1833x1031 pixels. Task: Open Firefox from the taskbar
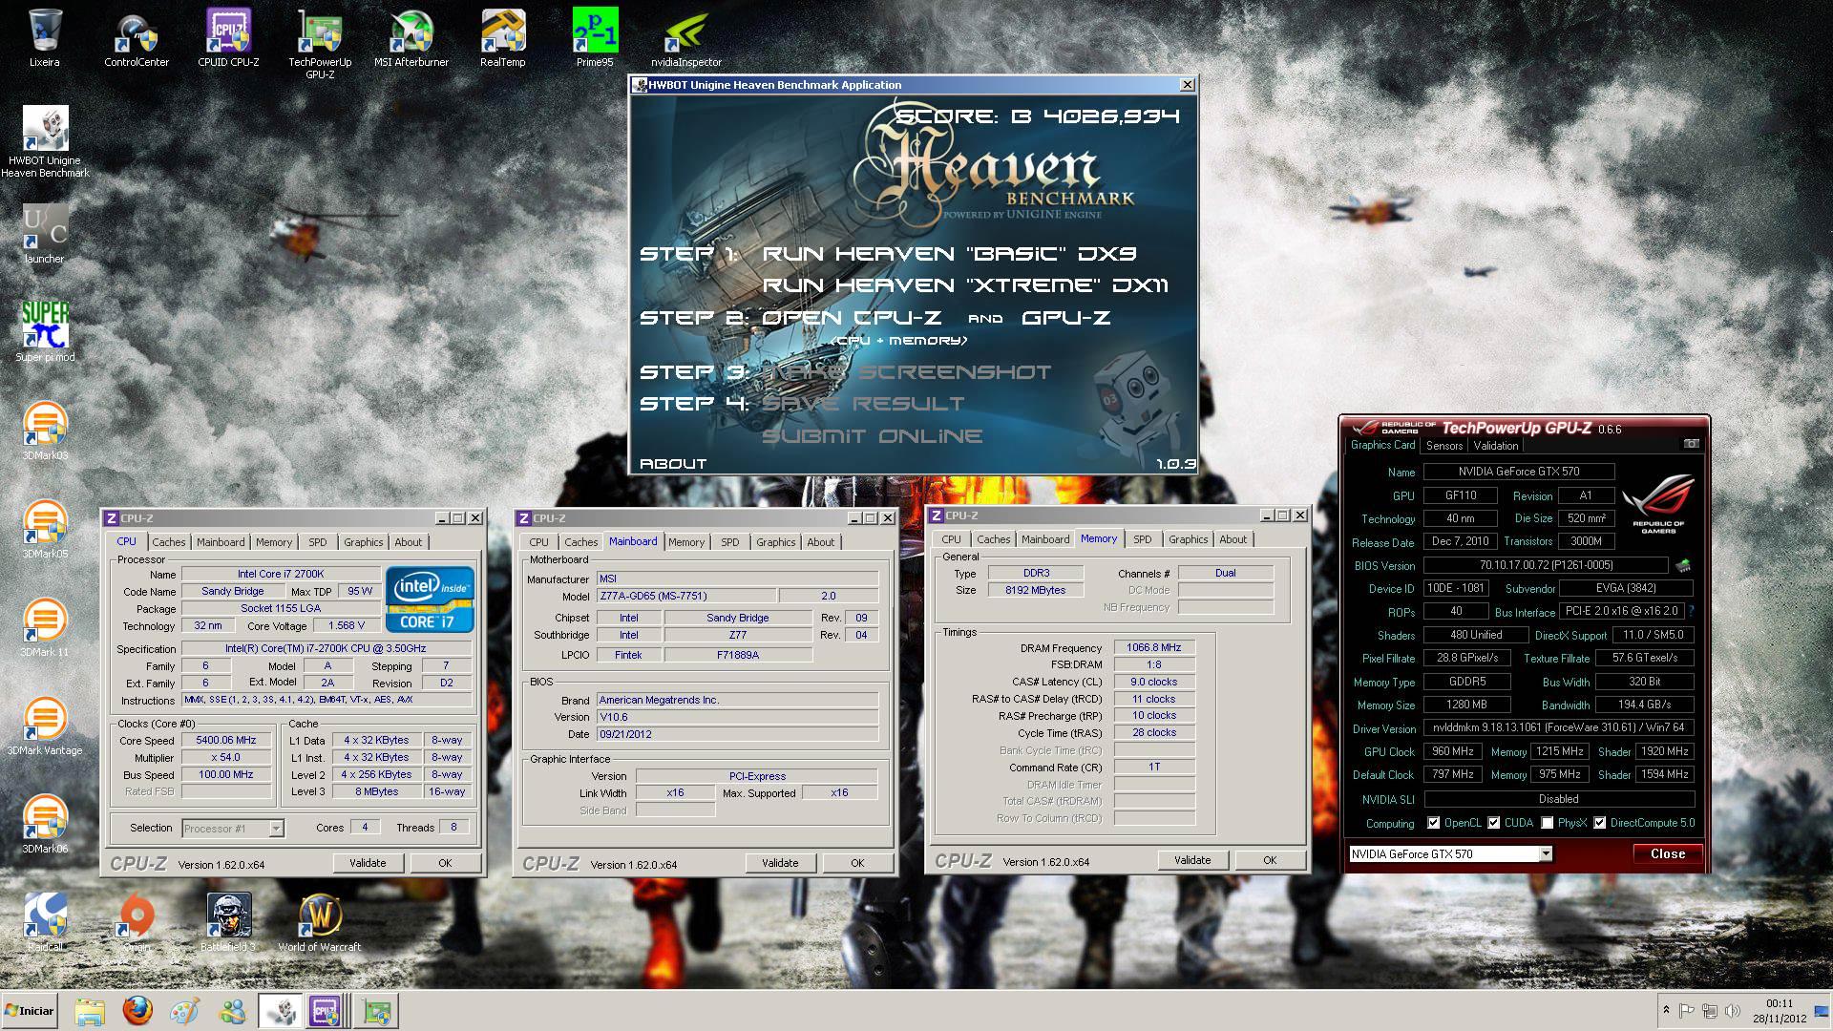pos(137,1010)
